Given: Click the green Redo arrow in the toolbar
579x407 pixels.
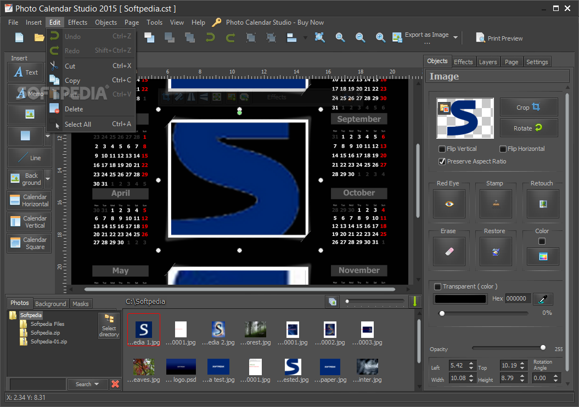Looking at the screenshot, I should pyautogui.click(x=231, y=38).
